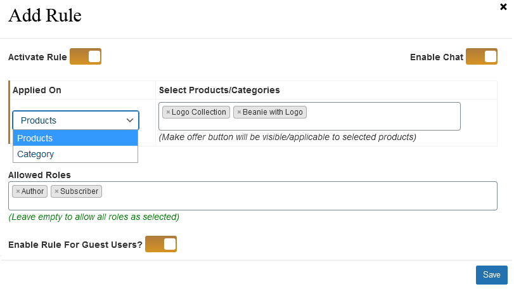Save the rule

[x=491, y=274]
